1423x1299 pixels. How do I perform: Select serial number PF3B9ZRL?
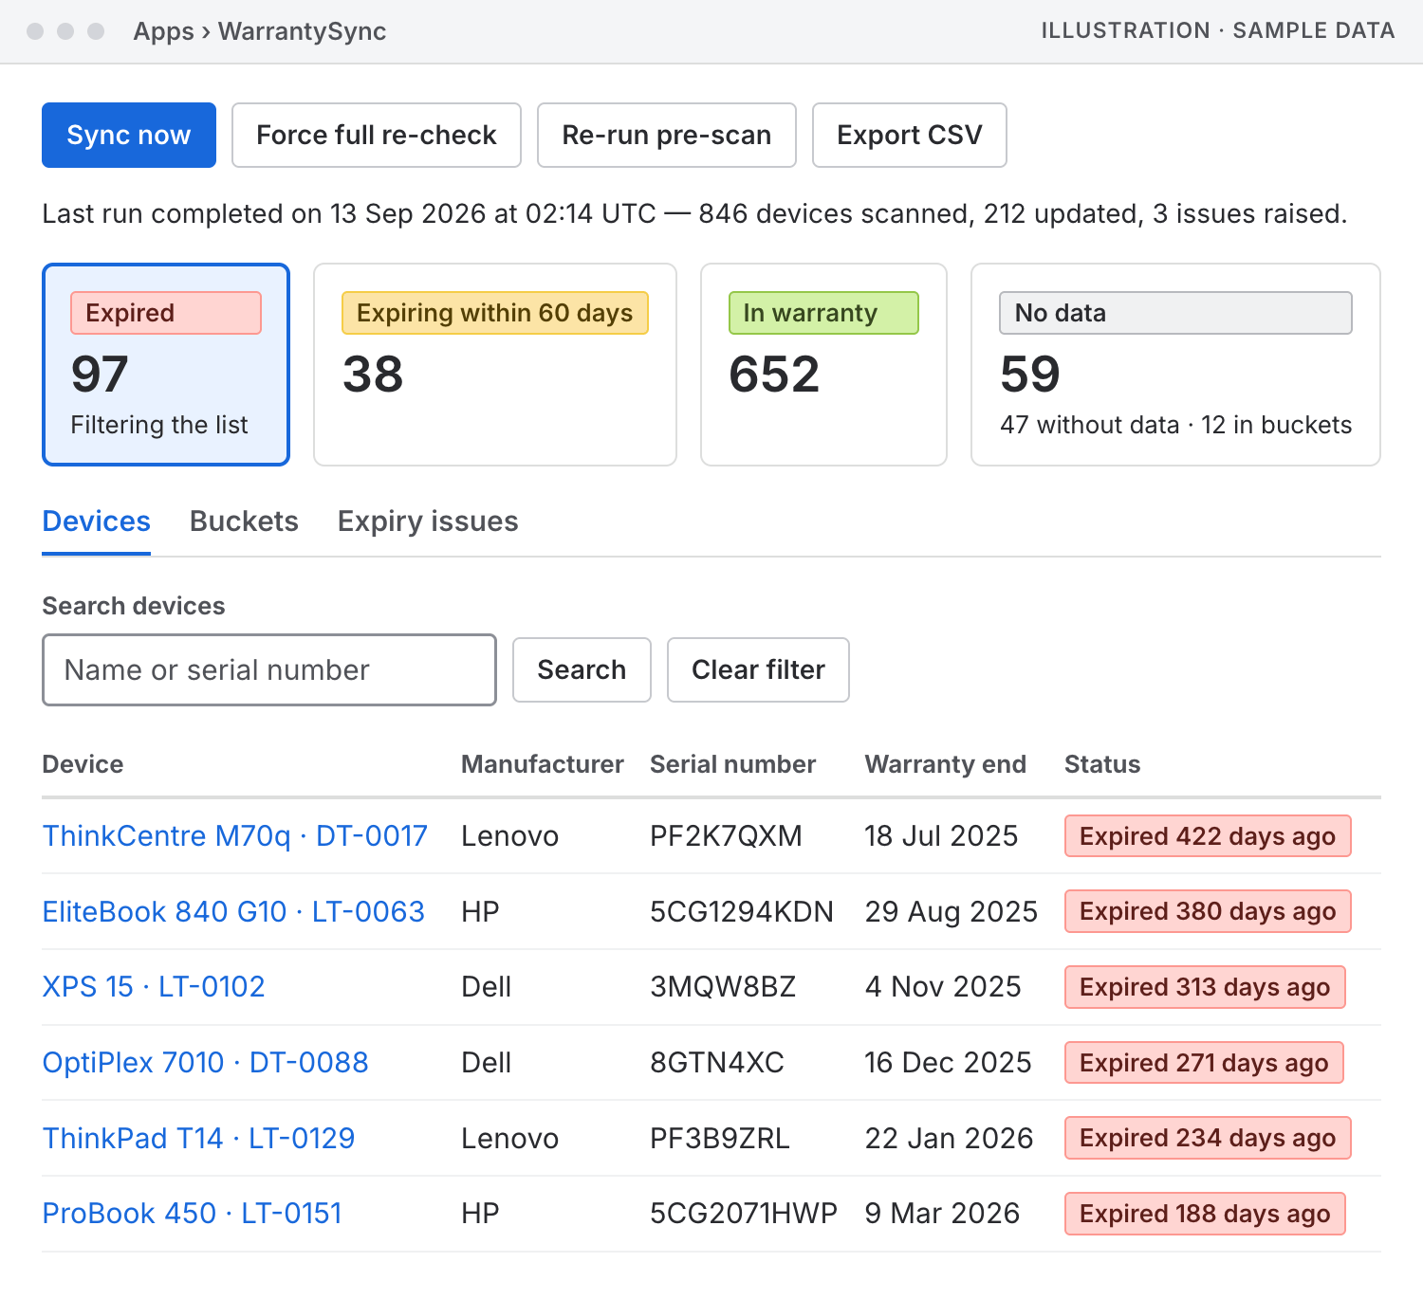pyautogui.click(x=720, y=1139)
